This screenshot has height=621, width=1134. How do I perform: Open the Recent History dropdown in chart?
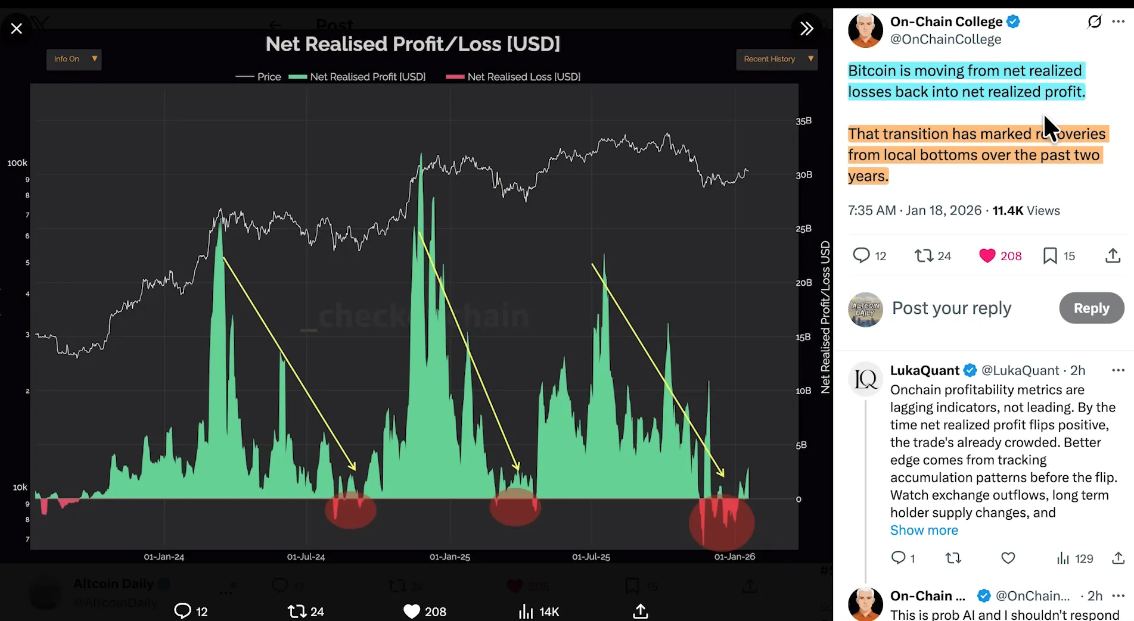(776, 59)
